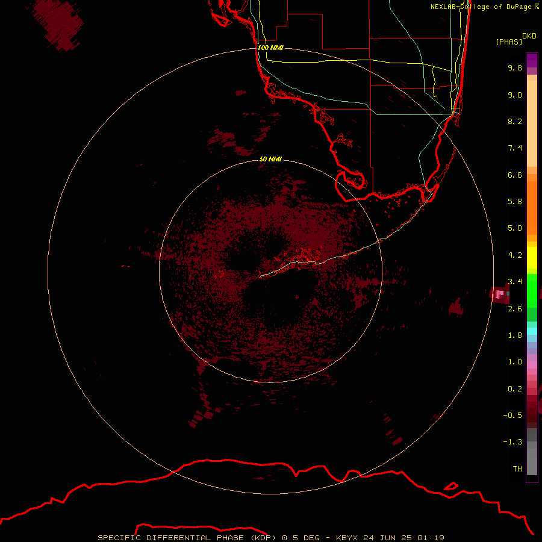
Task: Select the 0.2 scale value
Action: (x=515, y=389)
